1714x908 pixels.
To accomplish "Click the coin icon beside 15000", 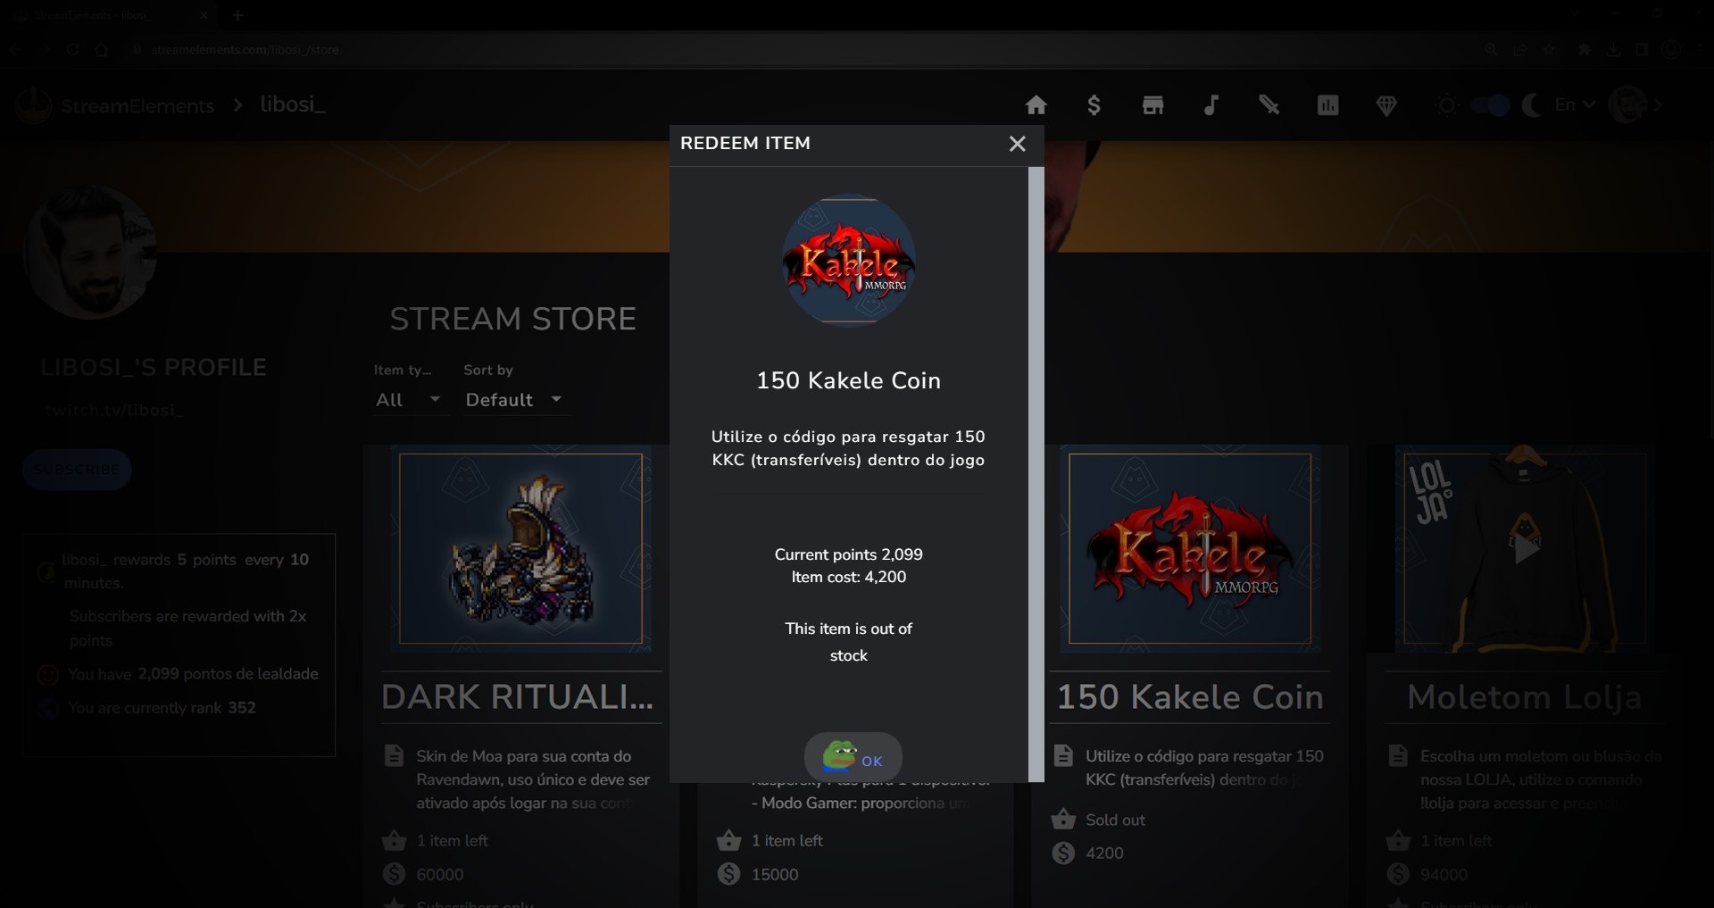I will [x=728, y=874].
